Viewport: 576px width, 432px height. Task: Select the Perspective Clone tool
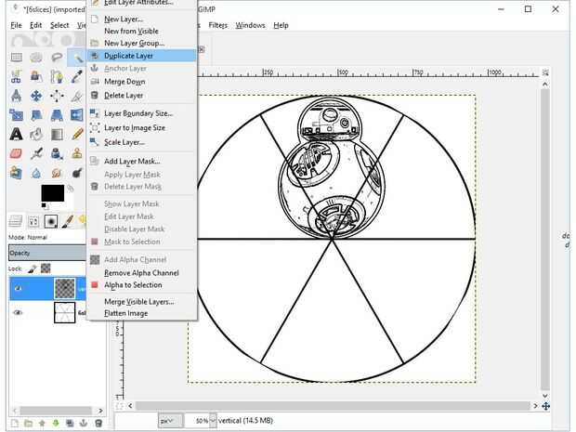click(16, 173)
